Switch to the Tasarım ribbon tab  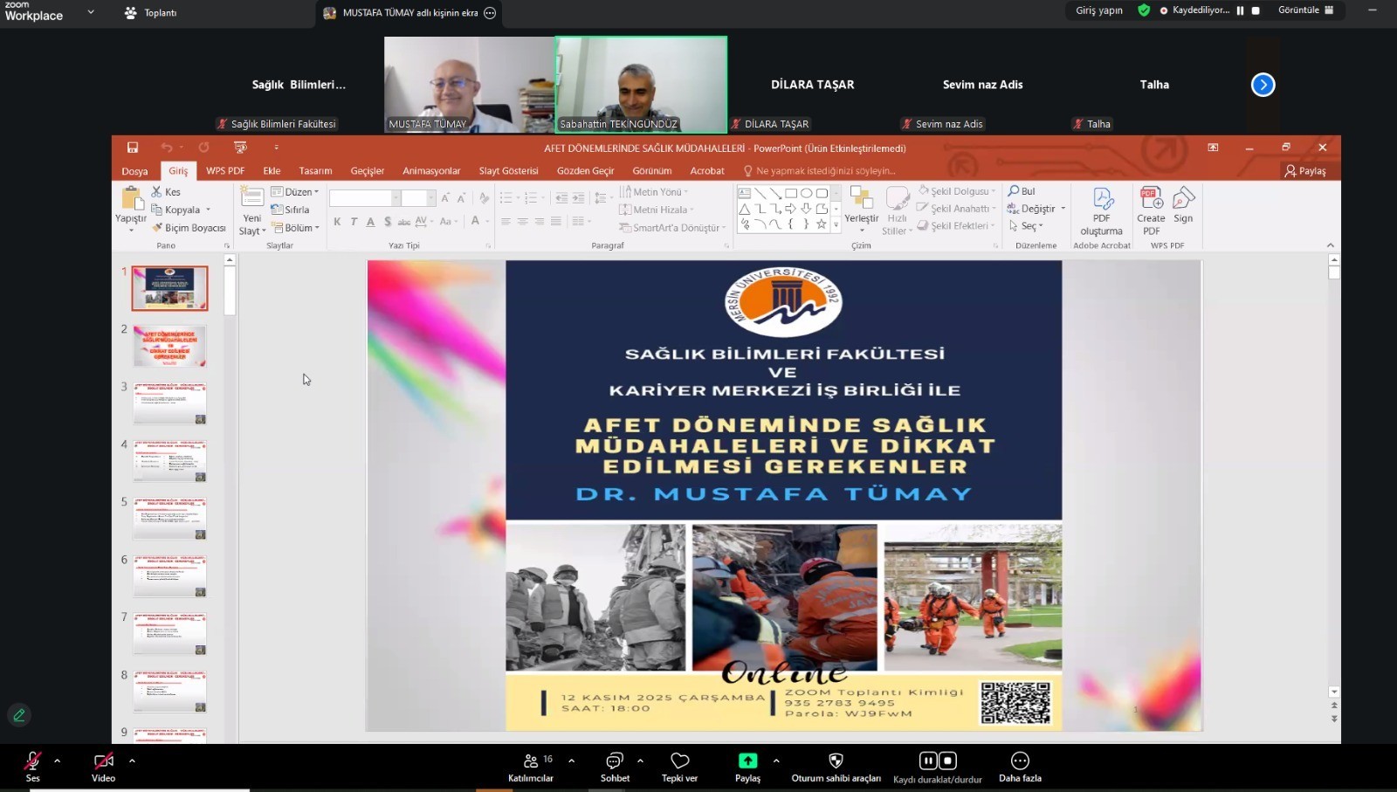tap(315, 171)
